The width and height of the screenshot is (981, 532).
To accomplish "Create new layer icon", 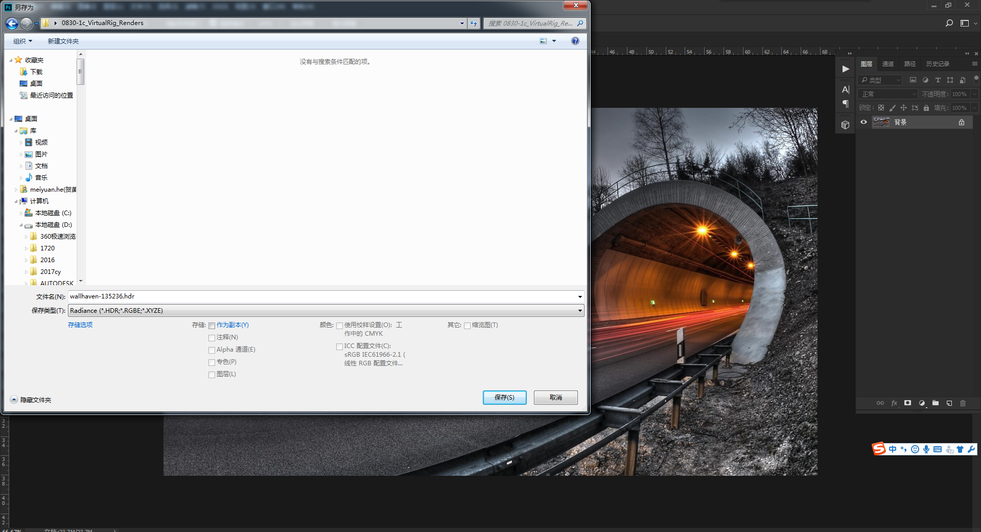I will click(949, 403).
